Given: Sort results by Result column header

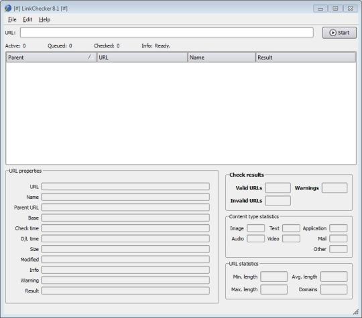Looking at the screenshot, I should coord(306,57).
